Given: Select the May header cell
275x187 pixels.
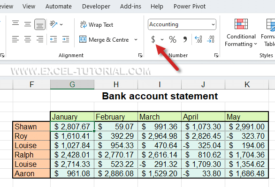Looking at the screenshot, I should tap(246, 117).
